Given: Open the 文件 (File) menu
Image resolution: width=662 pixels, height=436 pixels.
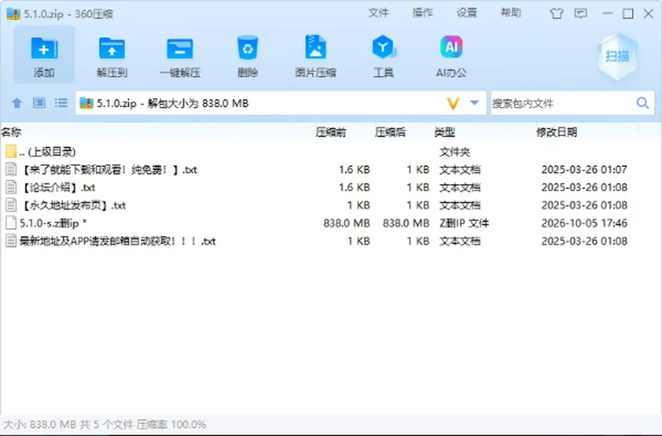Looking at the screenshot, I should (379, 12).
